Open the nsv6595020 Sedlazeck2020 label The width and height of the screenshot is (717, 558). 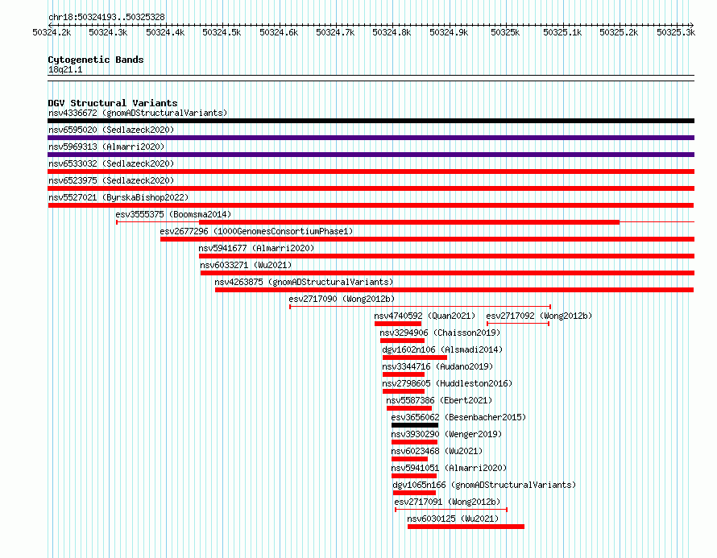coord(111,130)
